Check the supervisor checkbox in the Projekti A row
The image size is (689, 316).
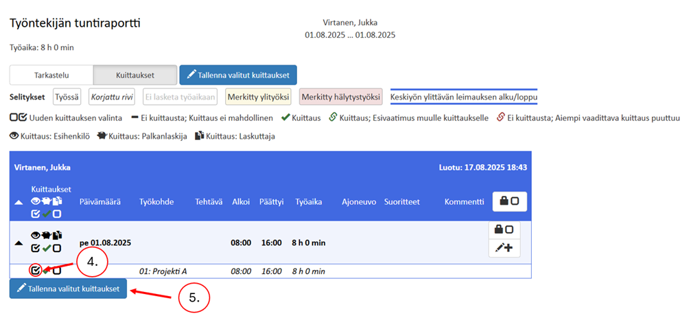click(35, 270)
